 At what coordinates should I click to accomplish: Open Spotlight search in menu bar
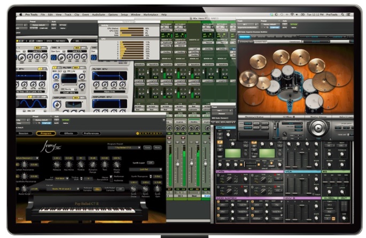coord(342,14)
